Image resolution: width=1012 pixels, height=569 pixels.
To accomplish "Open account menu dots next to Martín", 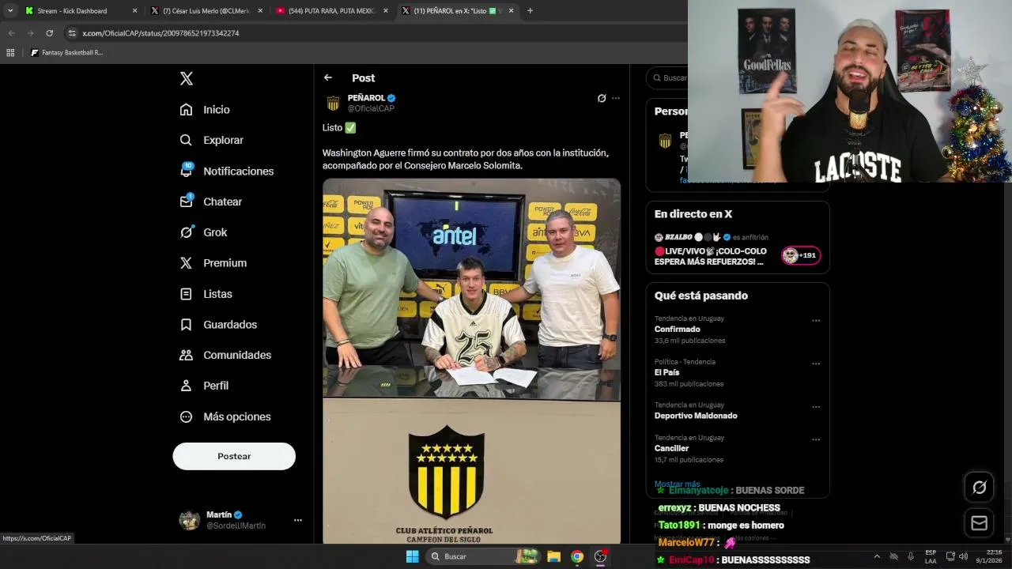I will coord(298,520).
